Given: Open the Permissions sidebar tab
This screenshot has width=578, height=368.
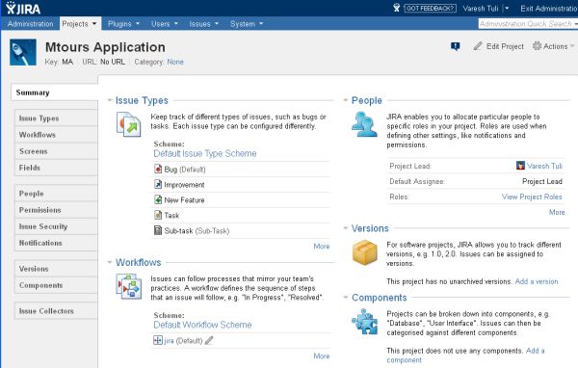Looking at the screenshot, I should [x=56, y=210].
